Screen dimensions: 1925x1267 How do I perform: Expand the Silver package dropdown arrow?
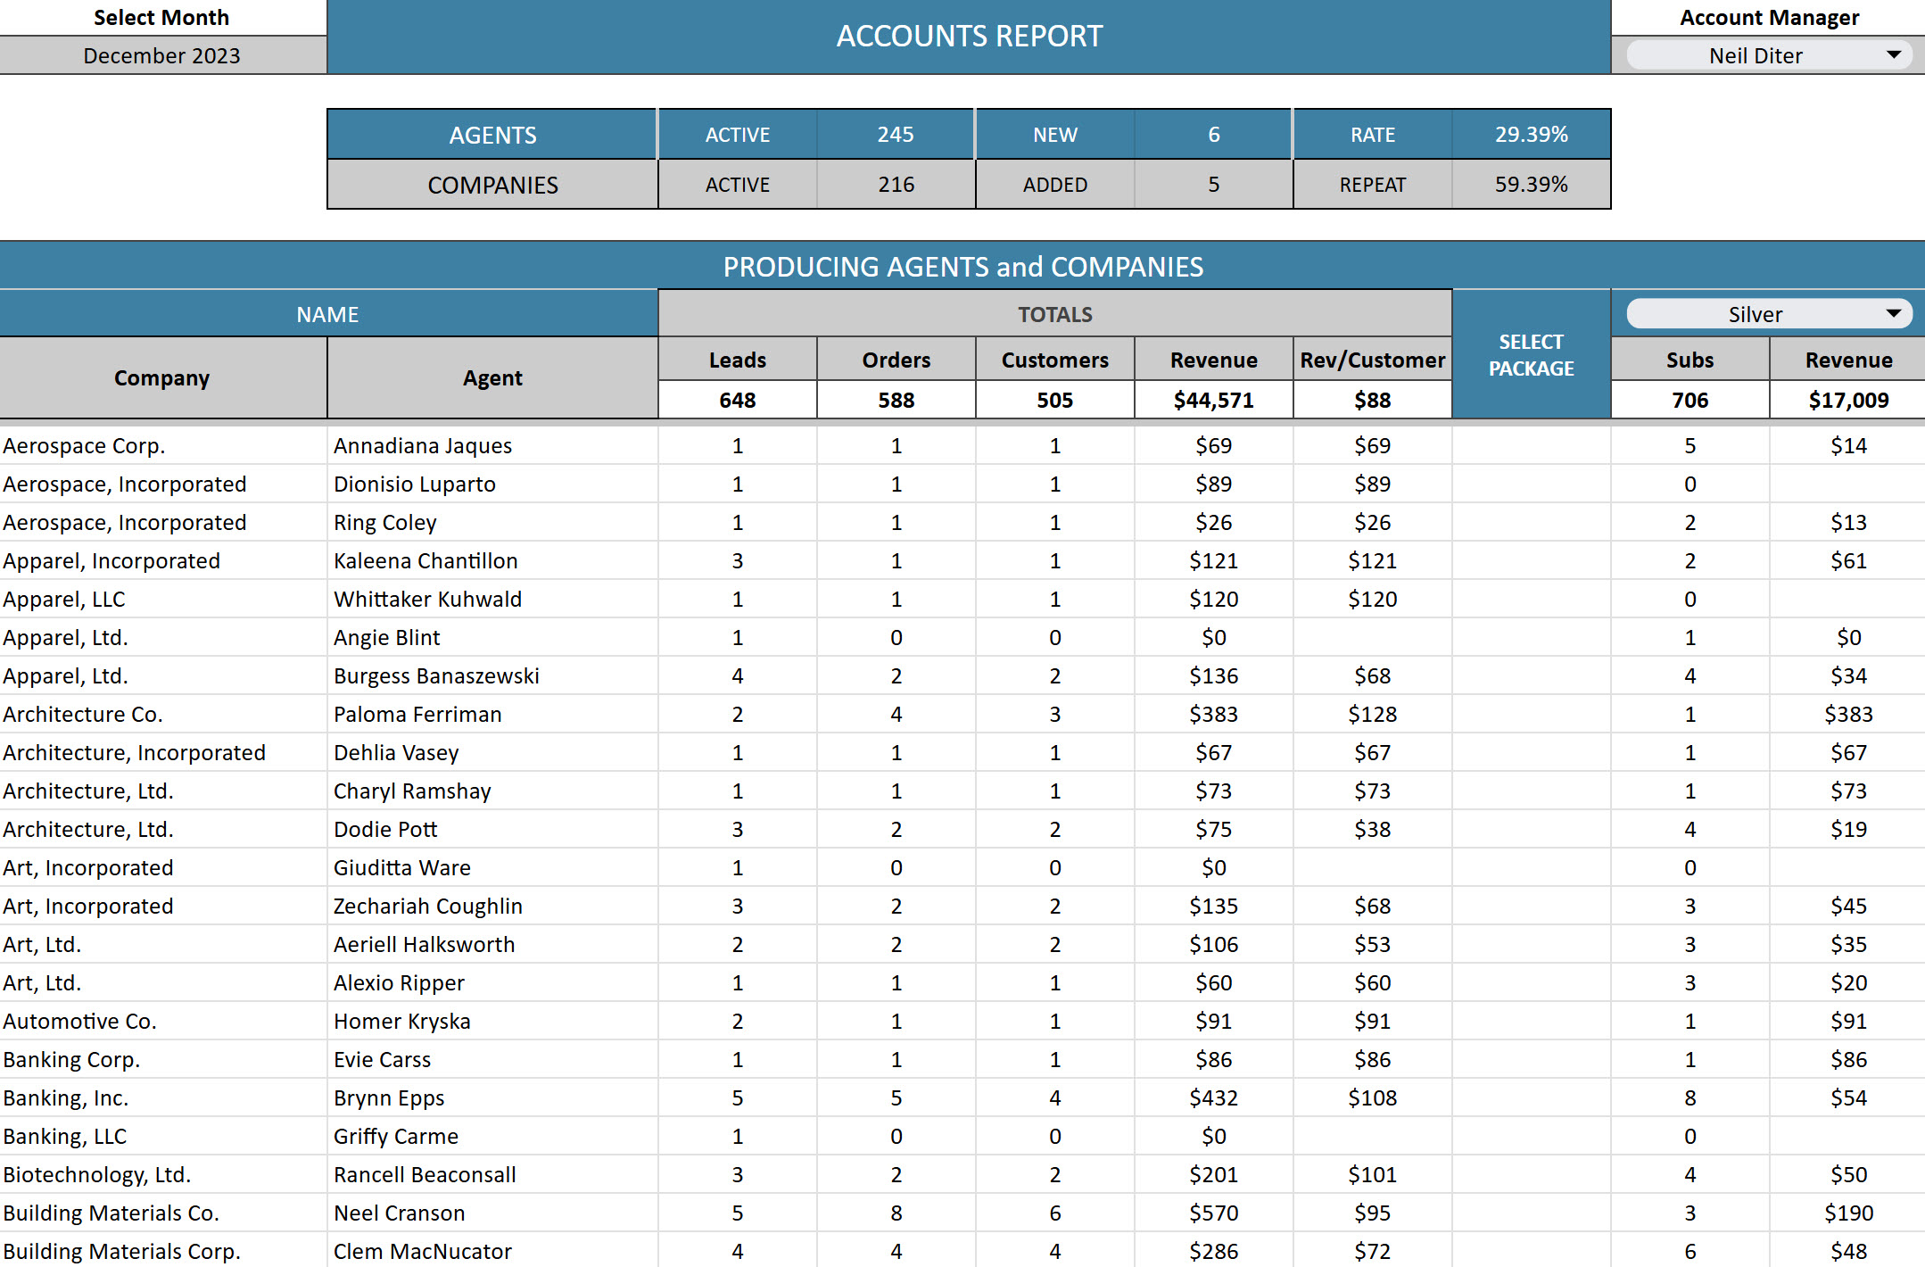(x=1894, y=314)
